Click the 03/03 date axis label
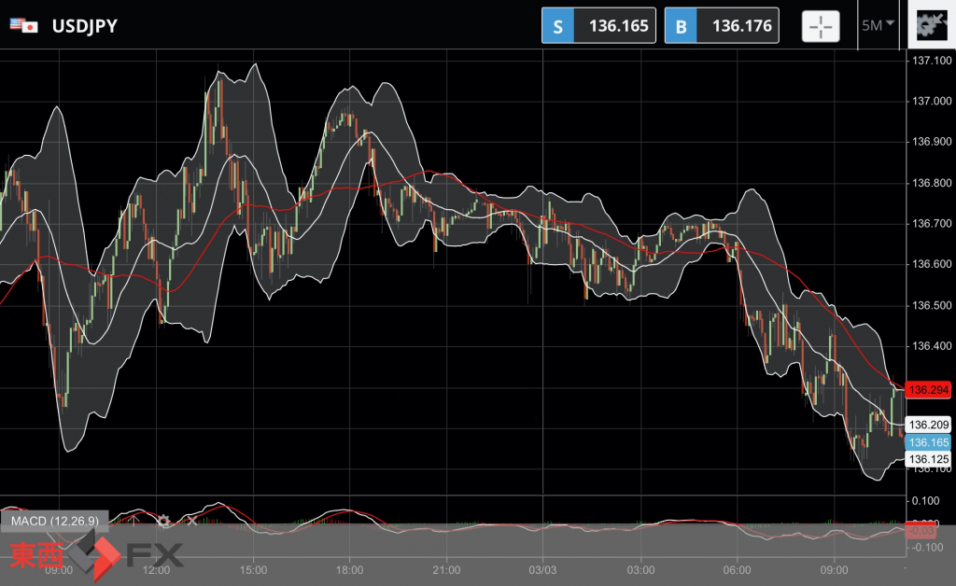The image size is (956, 586). 542,570
